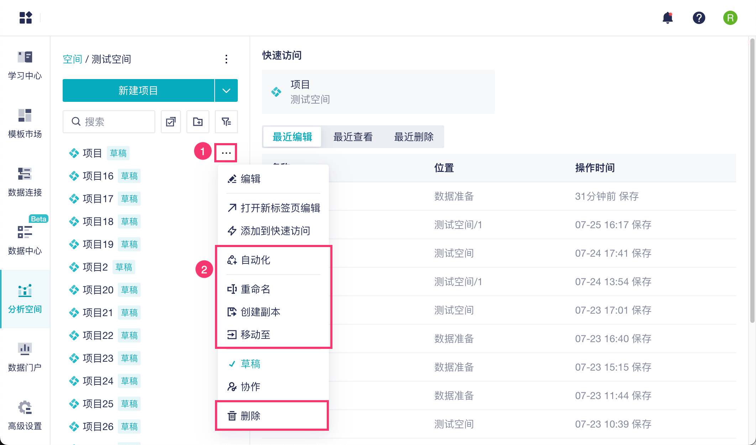The image size is (756, 445).
Task: Switch to the 最近查看 tab
Action: coord(353,137)
